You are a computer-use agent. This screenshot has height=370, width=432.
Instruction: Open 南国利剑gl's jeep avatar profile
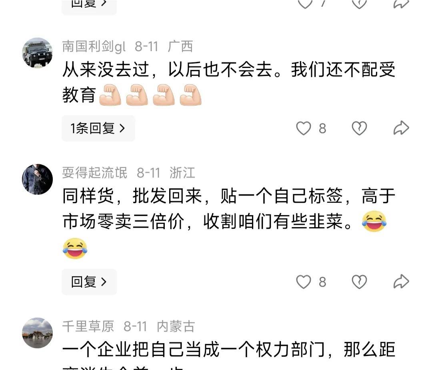(38, 53)
